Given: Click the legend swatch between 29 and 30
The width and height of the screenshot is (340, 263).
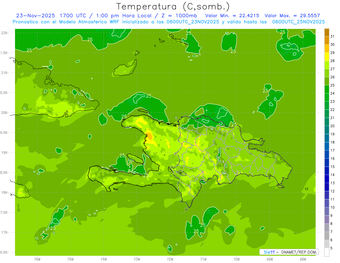Looking at the screenshot, I should 327,49.
